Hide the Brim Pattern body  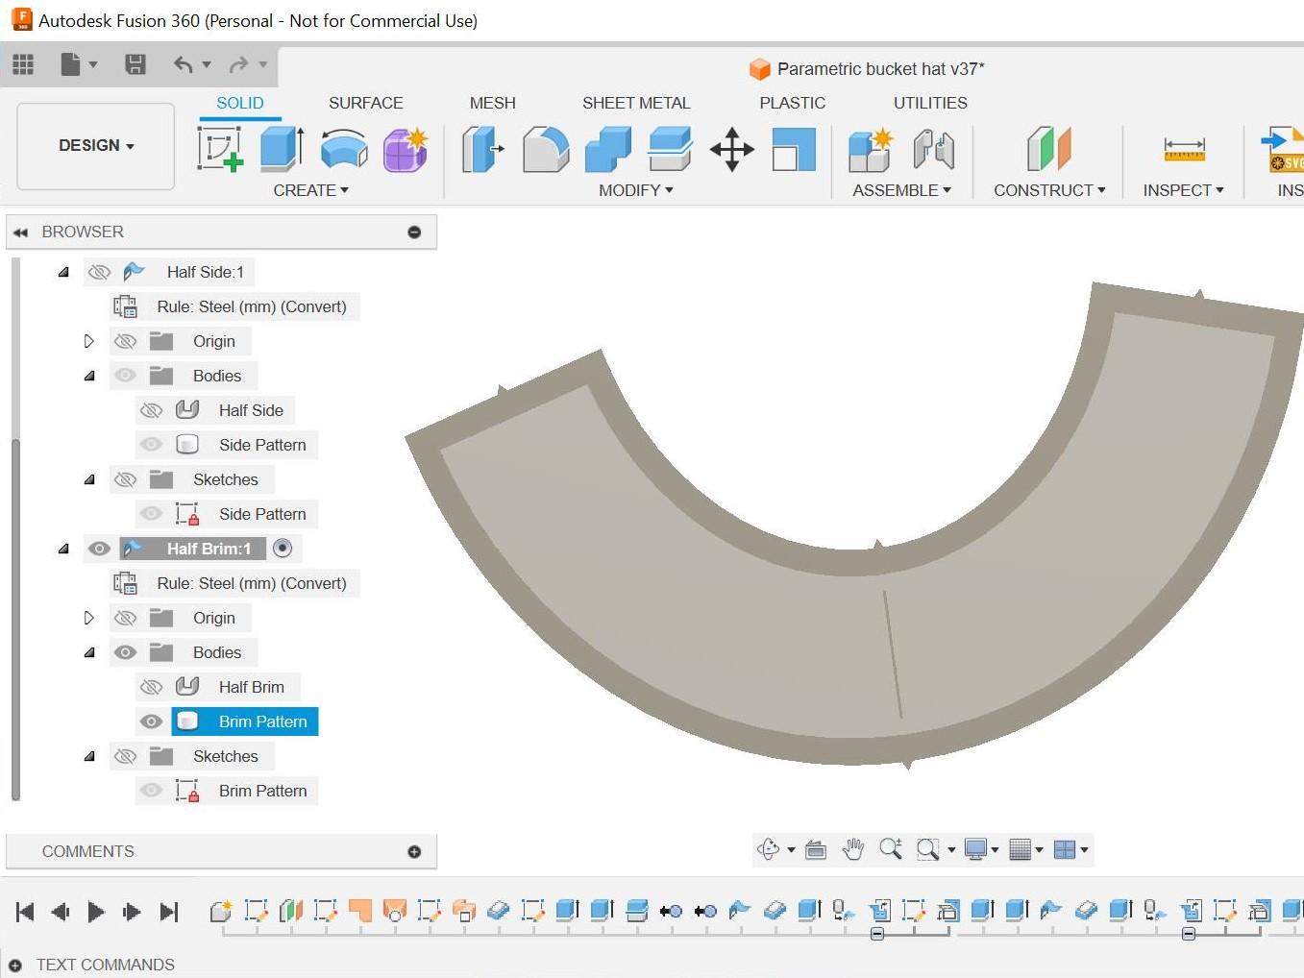(151, 721)
